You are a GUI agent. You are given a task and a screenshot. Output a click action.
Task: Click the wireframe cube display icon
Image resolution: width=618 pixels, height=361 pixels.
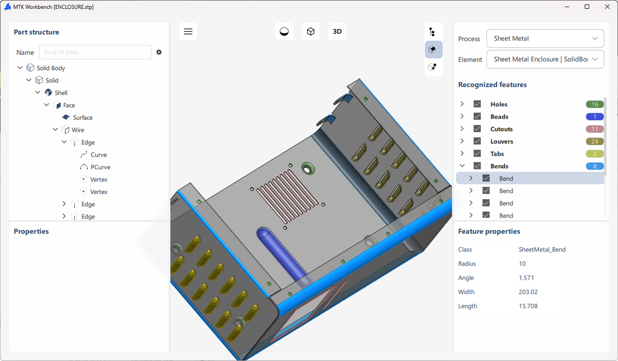coord(310,31)
